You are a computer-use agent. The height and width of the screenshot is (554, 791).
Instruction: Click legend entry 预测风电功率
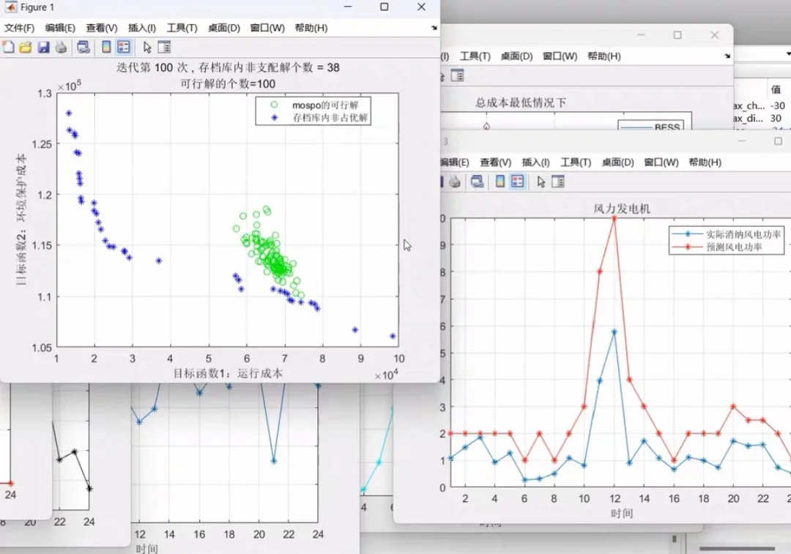(734, 247)
